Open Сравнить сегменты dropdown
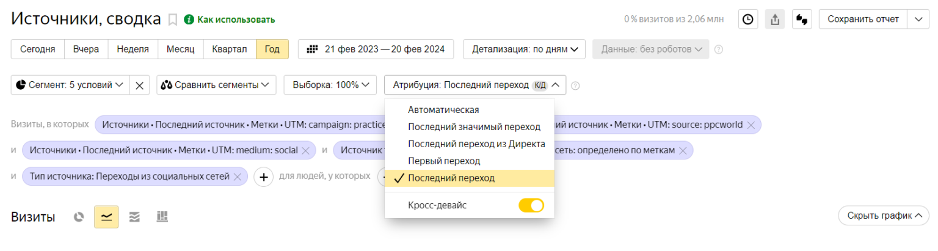This screenshot has height=251, width=938. pyautogui.click(x=216, y=85)
